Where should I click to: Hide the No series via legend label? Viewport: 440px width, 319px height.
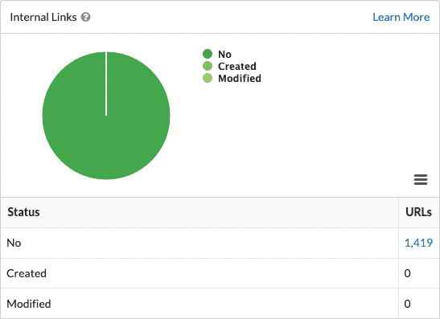tap(224, 54)
